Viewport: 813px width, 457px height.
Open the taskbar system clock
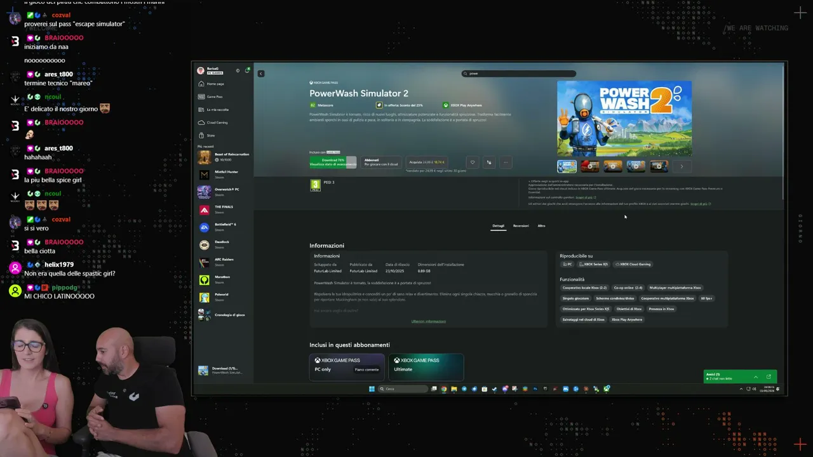(769, 389)
